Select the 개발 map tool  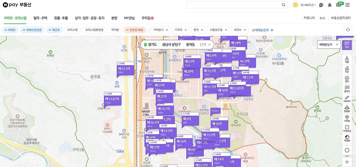click(x=347, y=60)
